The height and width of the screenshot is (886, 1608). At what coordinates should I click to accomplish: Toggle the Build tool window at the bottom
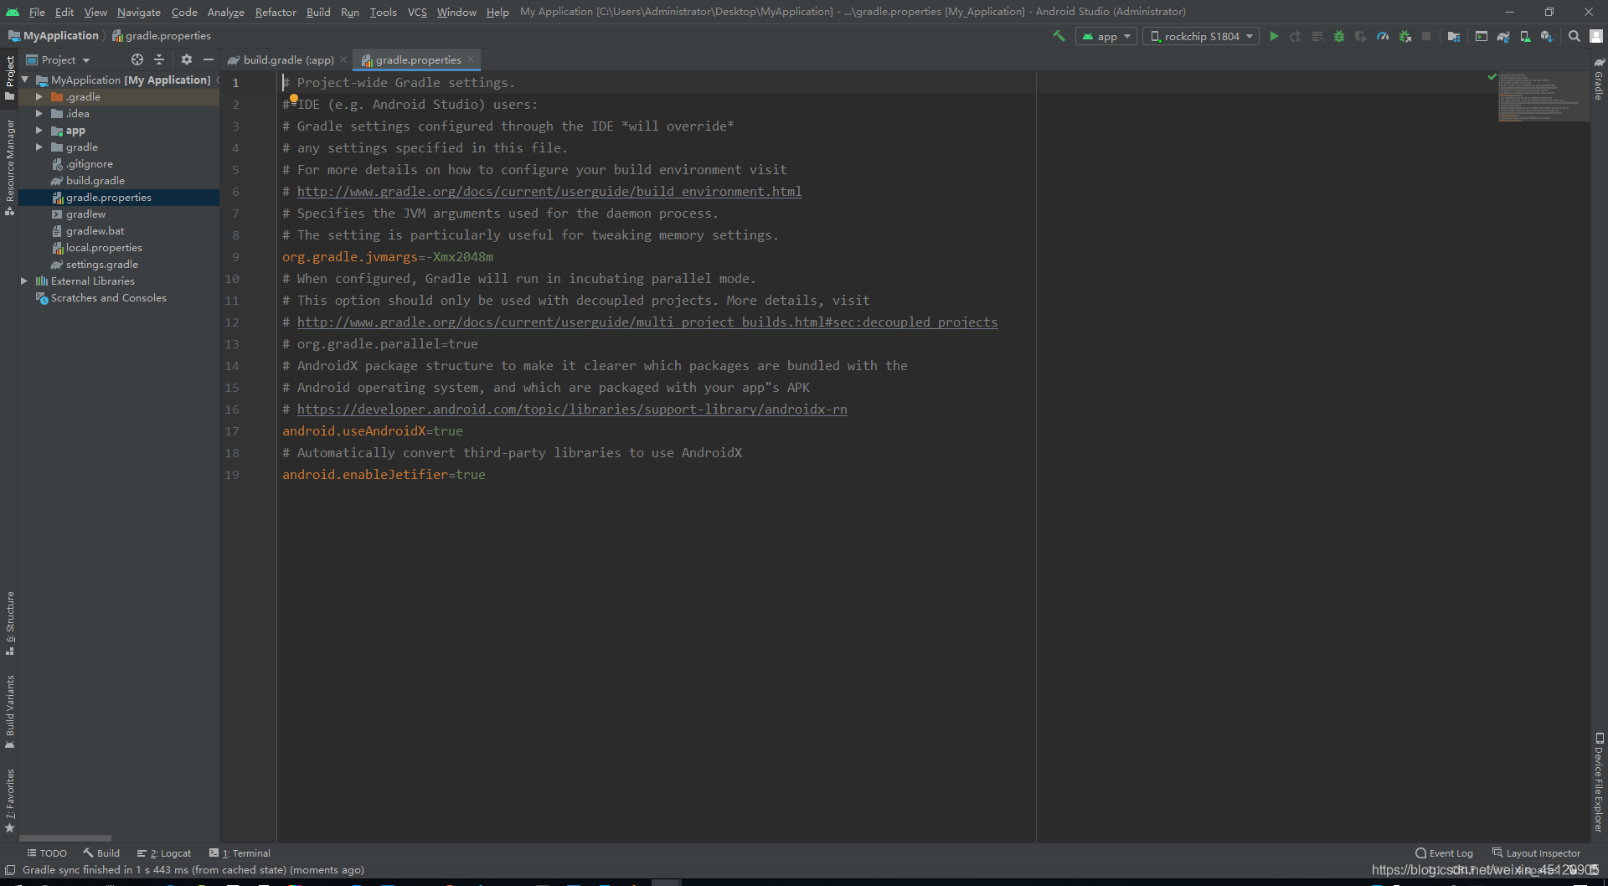coord(101,853)
